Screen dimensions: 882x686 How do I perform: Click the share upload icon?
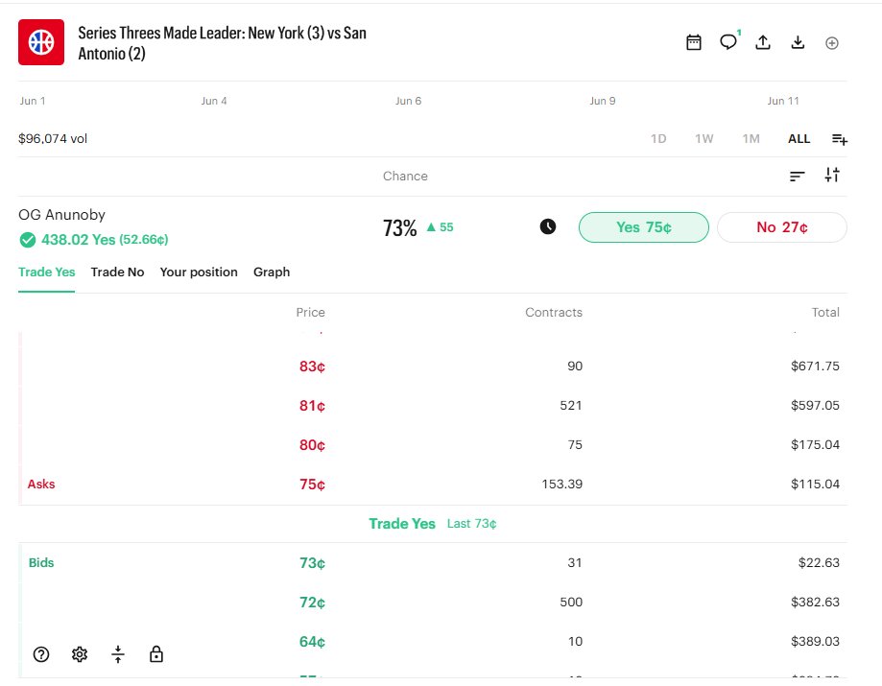pyautogui.click(x=763, y=42)
